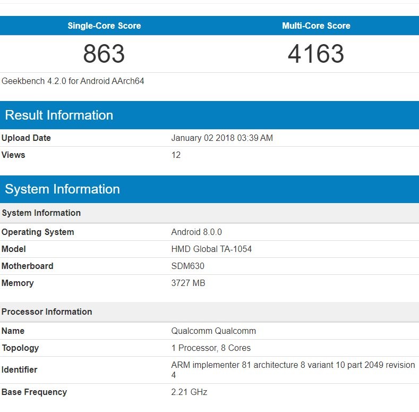Click the blue System Information section header
This screenshot has height=412, width=419.
click(x=209, y=189)
